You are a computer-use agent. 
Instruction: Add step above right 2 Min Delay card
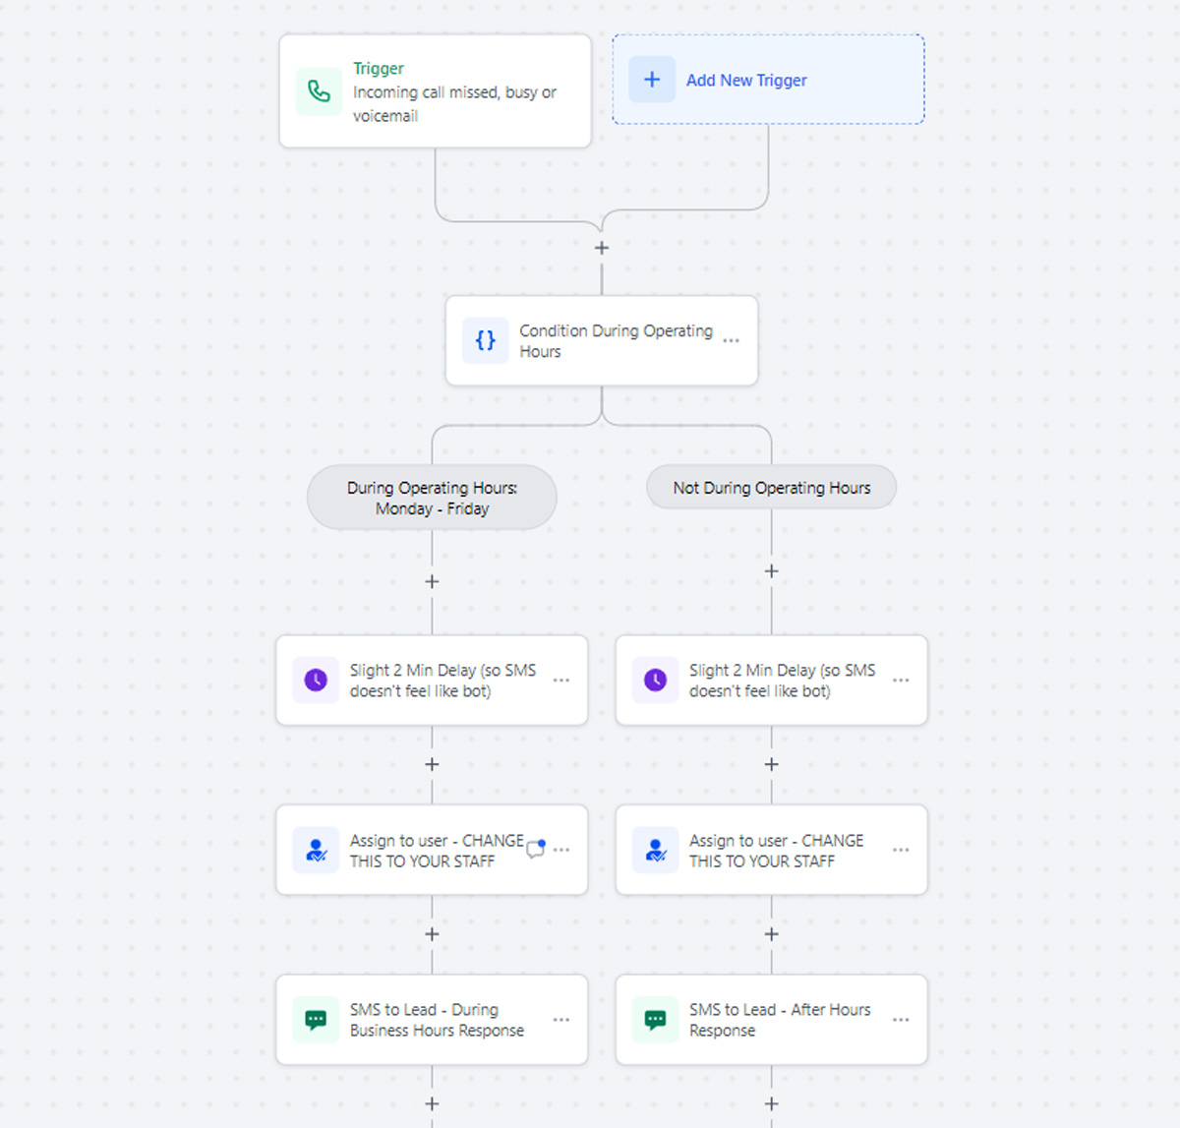pyautogui.click(x=772, y=571)
